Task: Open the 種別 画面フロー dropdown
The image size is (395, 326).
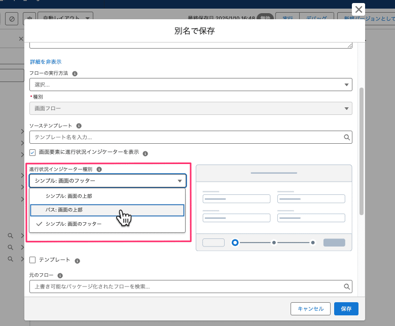Action: [x=191, y=108]
